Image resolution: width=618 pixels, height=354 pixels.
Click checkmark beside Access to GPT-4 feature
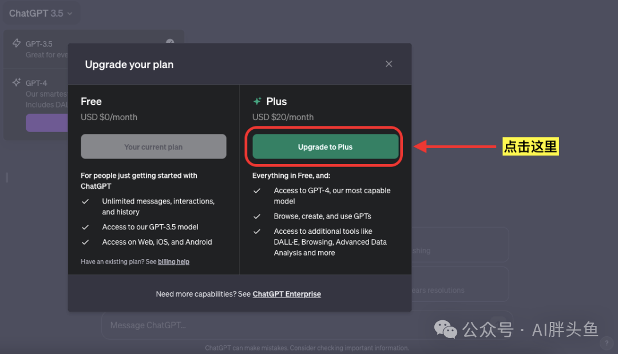(257, 191)
